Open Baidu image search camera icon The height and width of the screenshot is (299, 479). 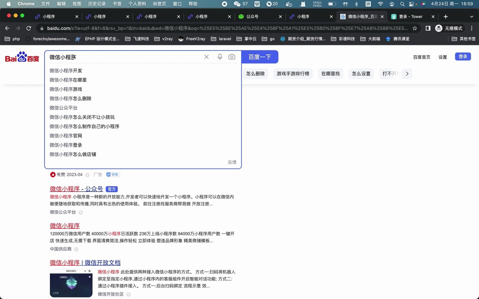(232, 57)
